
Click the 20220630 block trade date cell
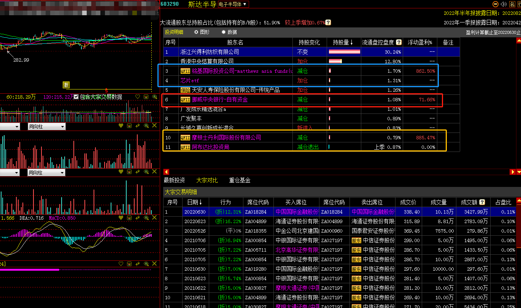pyautogui.click(x=195, y=212)
